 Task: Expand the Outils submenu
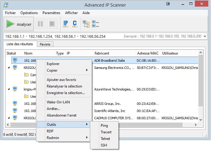64,124
